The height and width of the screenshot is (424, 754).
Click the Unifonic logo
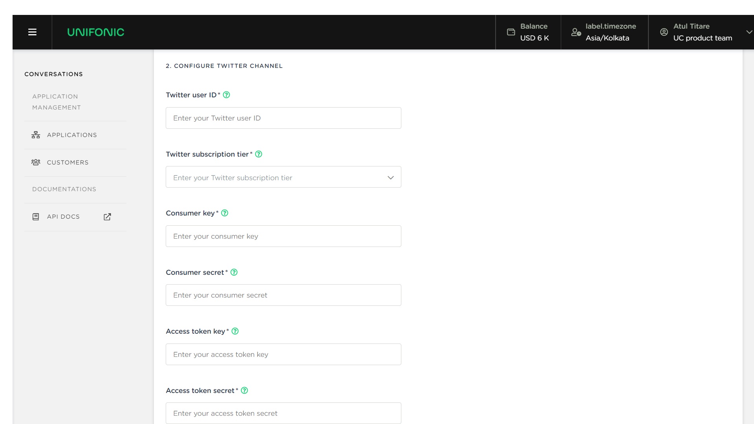pyautogui.click(x=95, y=32)
